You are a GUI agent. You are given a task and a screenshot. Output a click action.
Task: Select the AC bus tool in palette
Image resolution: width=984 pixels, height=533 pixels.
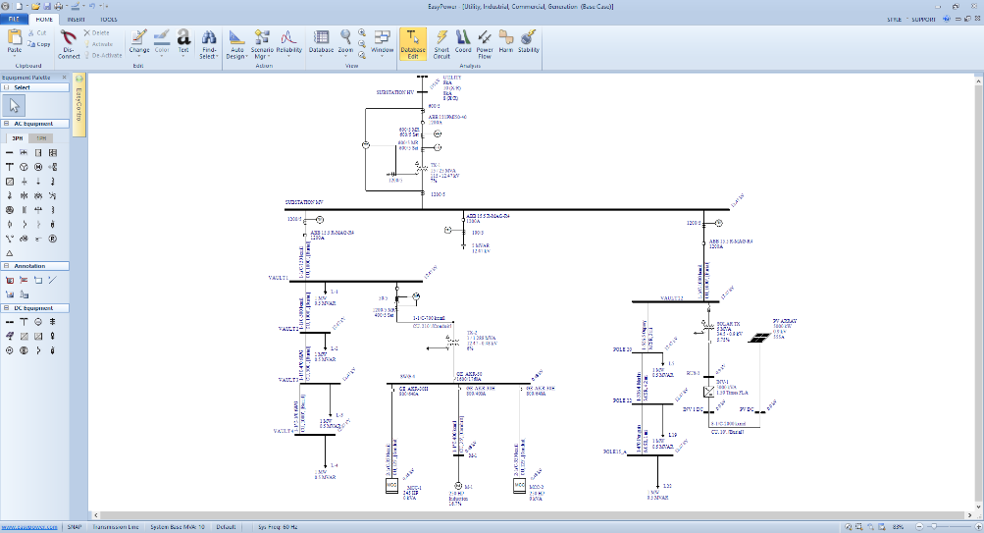[x=10, y=152]
